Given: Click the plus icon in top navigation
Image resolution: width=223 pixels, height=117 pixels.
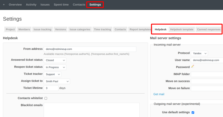Looking at the screenshot, I should point(4,5).
